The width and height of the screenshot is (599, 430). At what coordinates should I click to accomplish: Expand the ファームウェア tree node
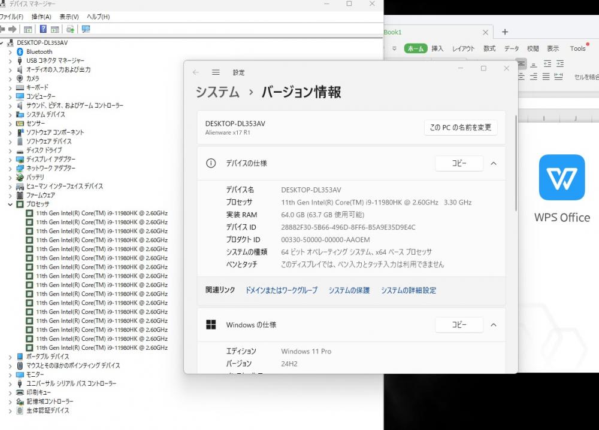tap(10, 196)
